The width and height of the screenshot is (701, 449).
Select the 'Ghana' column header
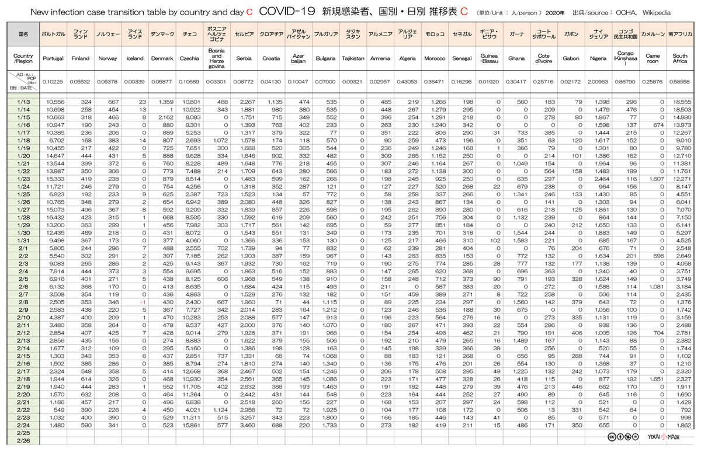[x=516, y=59]
